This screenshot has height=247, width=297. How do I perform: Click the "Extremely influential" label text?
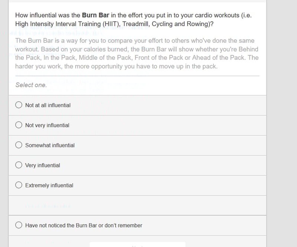[49, 185]
